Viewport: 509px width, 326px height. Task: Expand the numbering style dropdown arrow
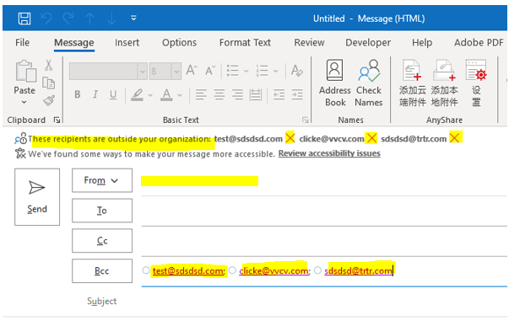(x=275, y=71)
